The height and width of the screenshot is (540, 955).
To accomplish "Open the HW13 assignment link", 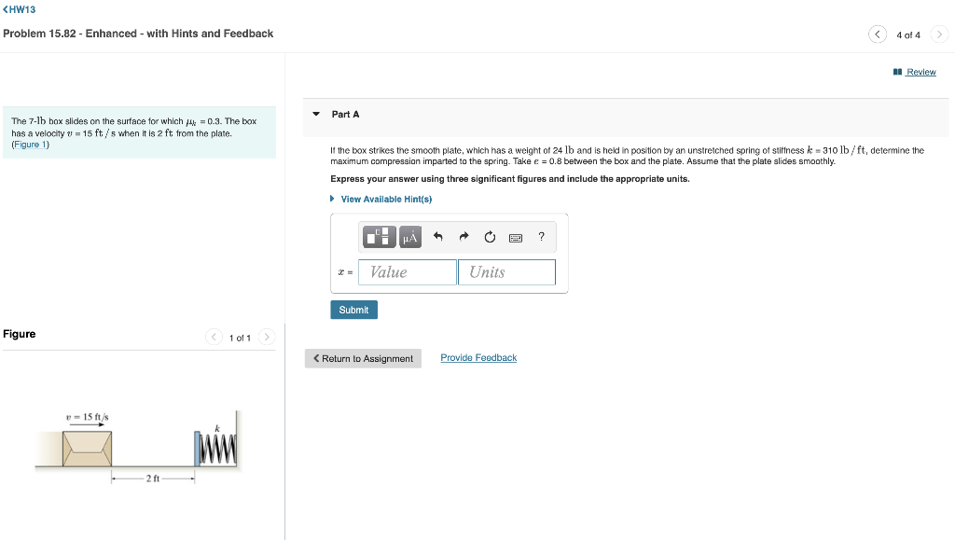I will click(18, 9).
